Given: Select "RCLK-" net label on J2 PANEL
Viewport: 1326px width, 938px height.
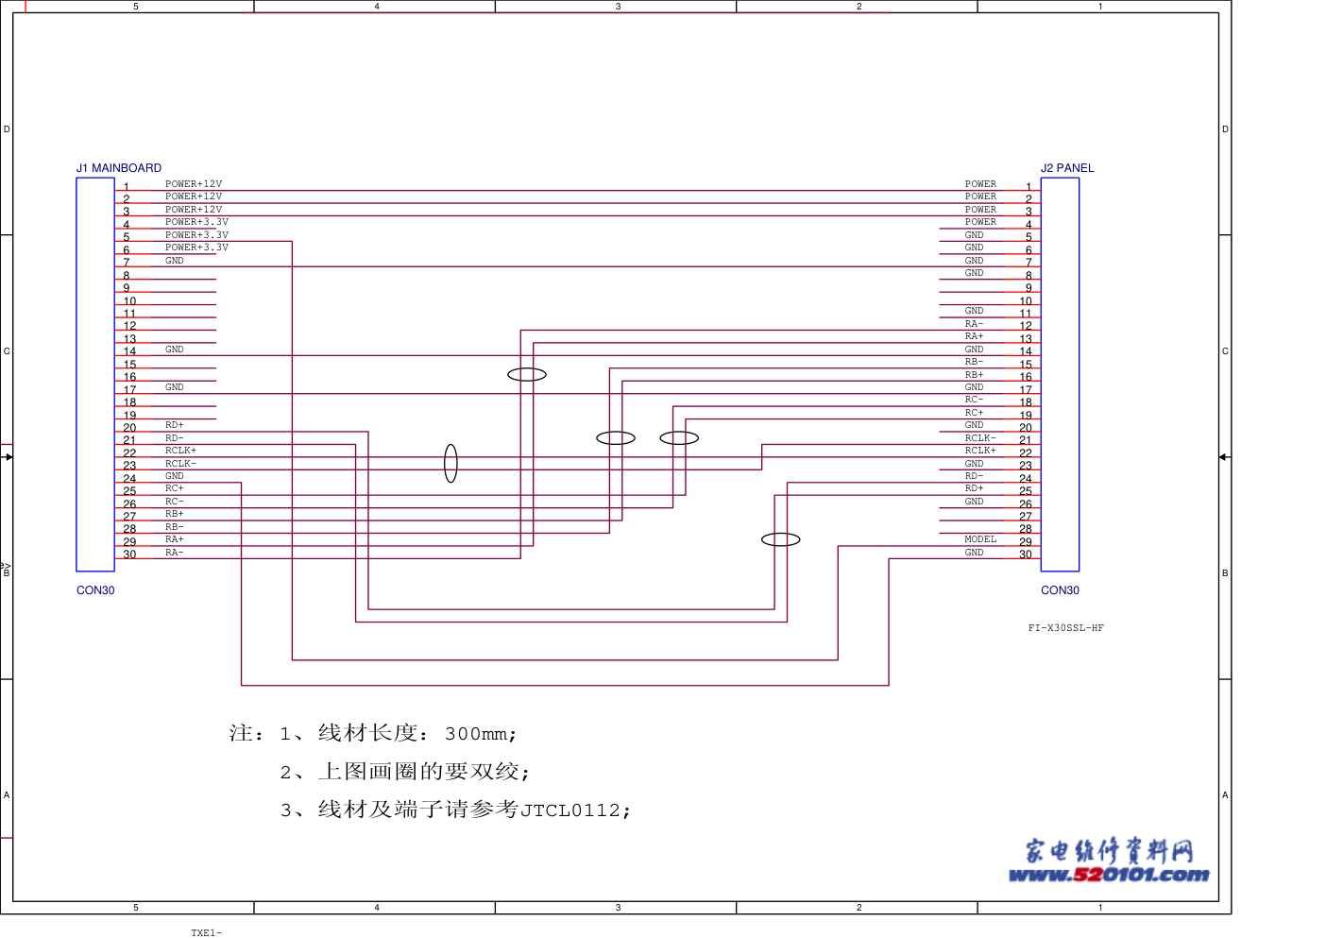Looking at the screenshot, I should click(980, 438).
